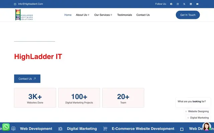The width and height of the screenshot is (214, 133).
Task: Open the About Us menu
Action: 81,15
